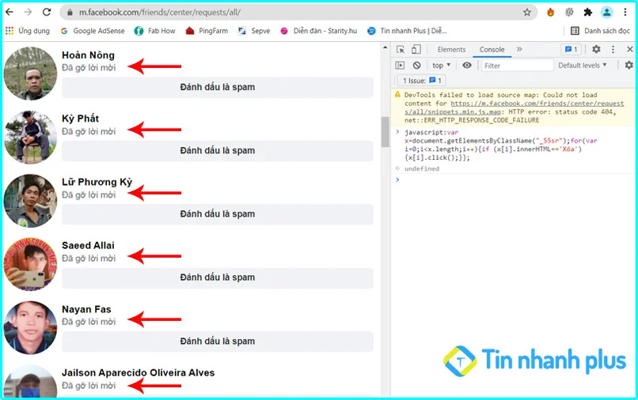Toggle the DevTools device toolbar

pyautogui.click(x=416, y=50)
